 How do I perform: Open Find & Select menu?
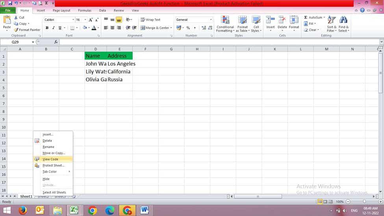[x=343, y=24]
